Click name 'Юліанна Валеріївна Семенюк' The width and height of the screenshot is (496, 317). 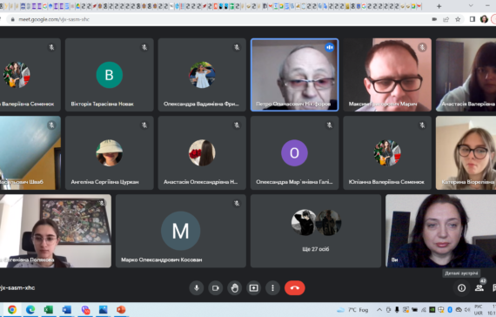point(386,182)
